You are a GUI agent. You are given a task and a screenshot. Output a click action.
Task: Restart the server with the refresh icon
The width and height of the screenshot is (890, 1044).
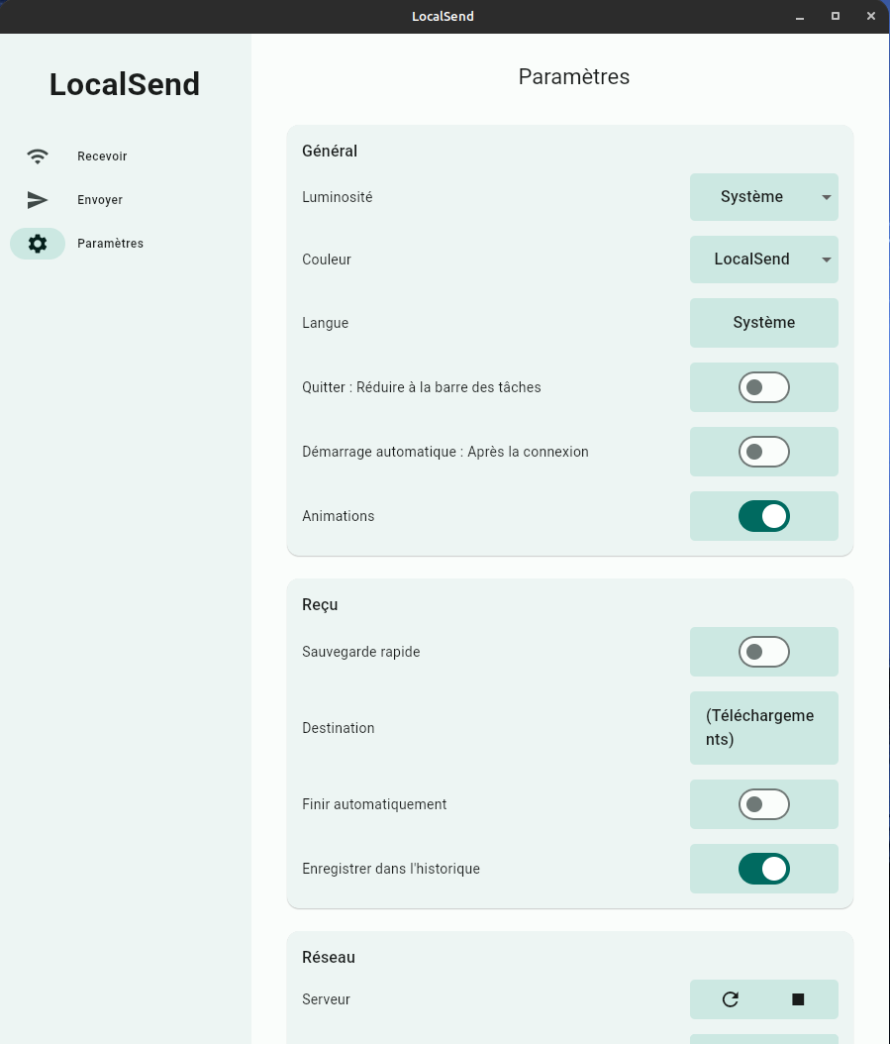tap(731, 999)
